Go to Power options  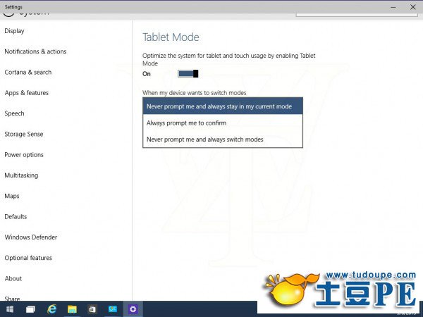pos(24,155)
